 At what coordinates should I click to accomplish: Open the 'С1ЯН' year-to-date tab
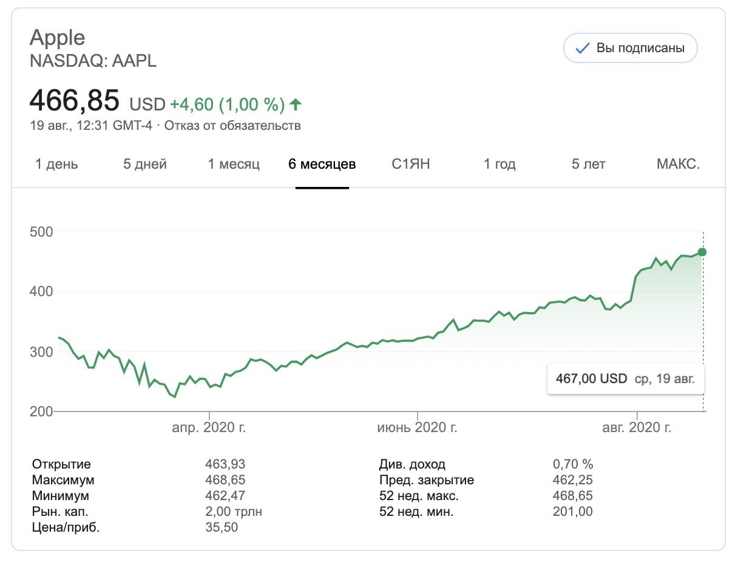click(411, 164)
